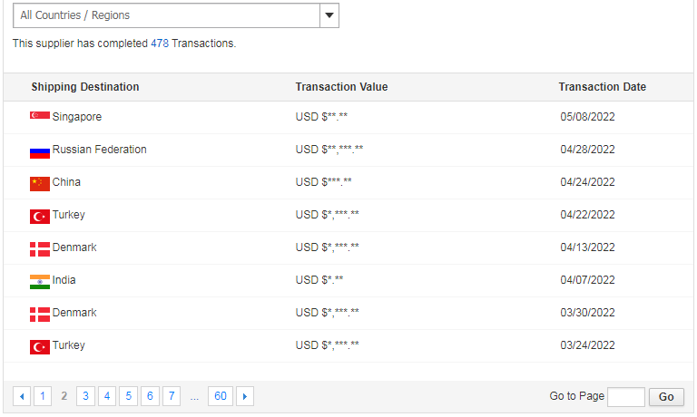Viewport: 697px width, 417px height.
Task: Select page 5 in pagination
Action: [x=129, y=396]
